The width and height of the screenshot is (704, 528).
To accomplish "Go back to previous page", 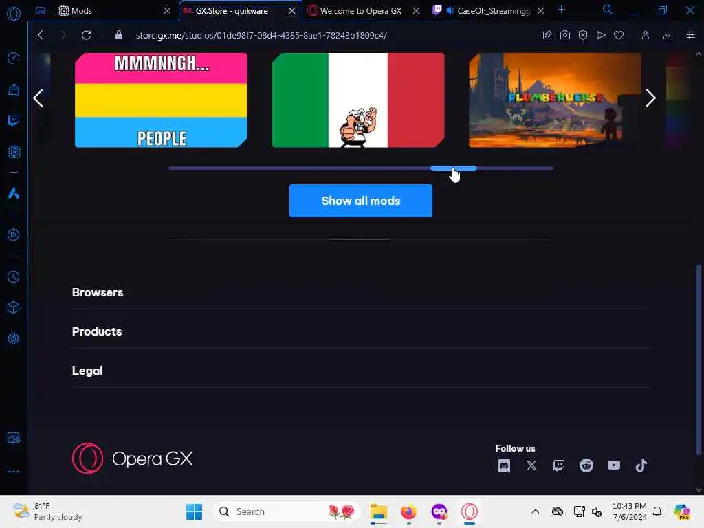I will coord(41,35).
